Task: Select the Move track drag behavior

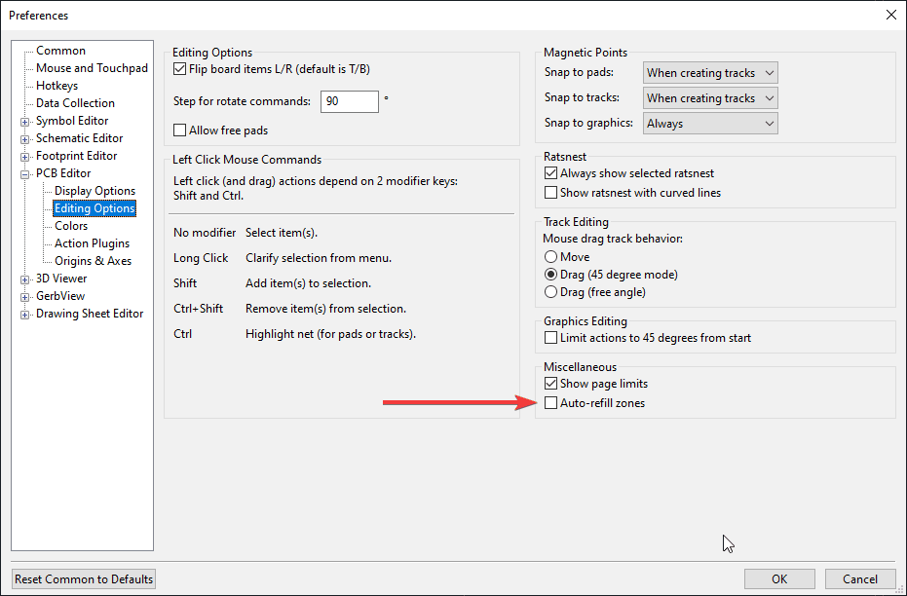Action: coord(551,257)
